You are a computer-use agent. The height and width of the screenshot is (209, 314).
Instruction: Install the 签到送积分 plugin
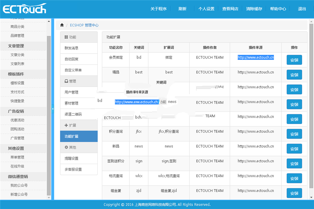coord(294,164)
